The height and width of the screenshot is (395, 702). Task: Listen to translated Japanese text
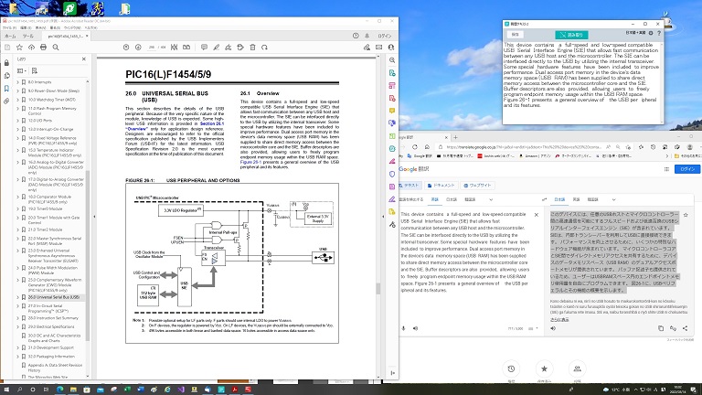point(553,328)
